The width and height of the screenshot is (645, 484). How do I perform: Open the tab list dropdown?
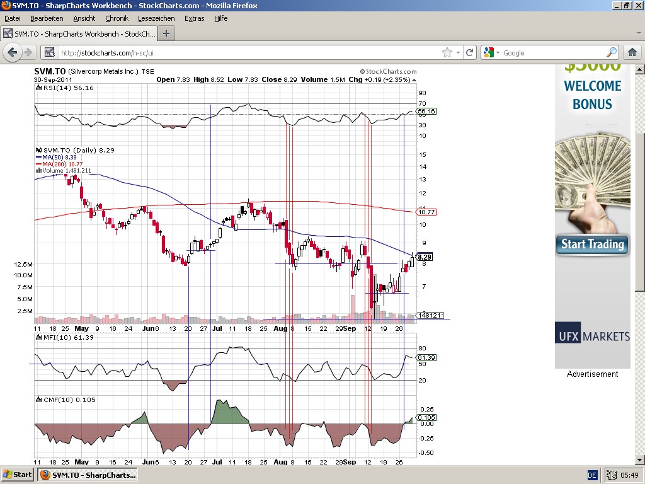pos(638,33)
